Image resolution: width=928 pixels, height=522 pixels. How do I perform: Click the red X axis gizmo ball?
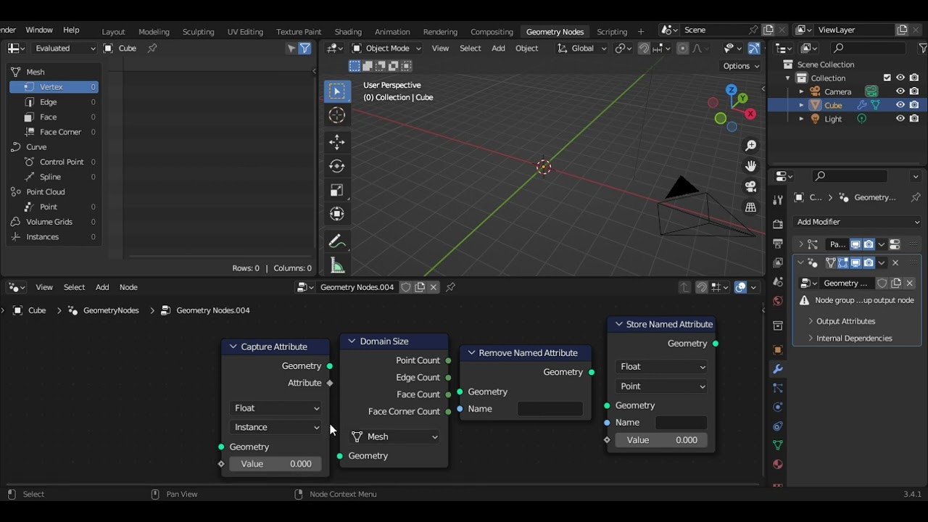[750, 114]
